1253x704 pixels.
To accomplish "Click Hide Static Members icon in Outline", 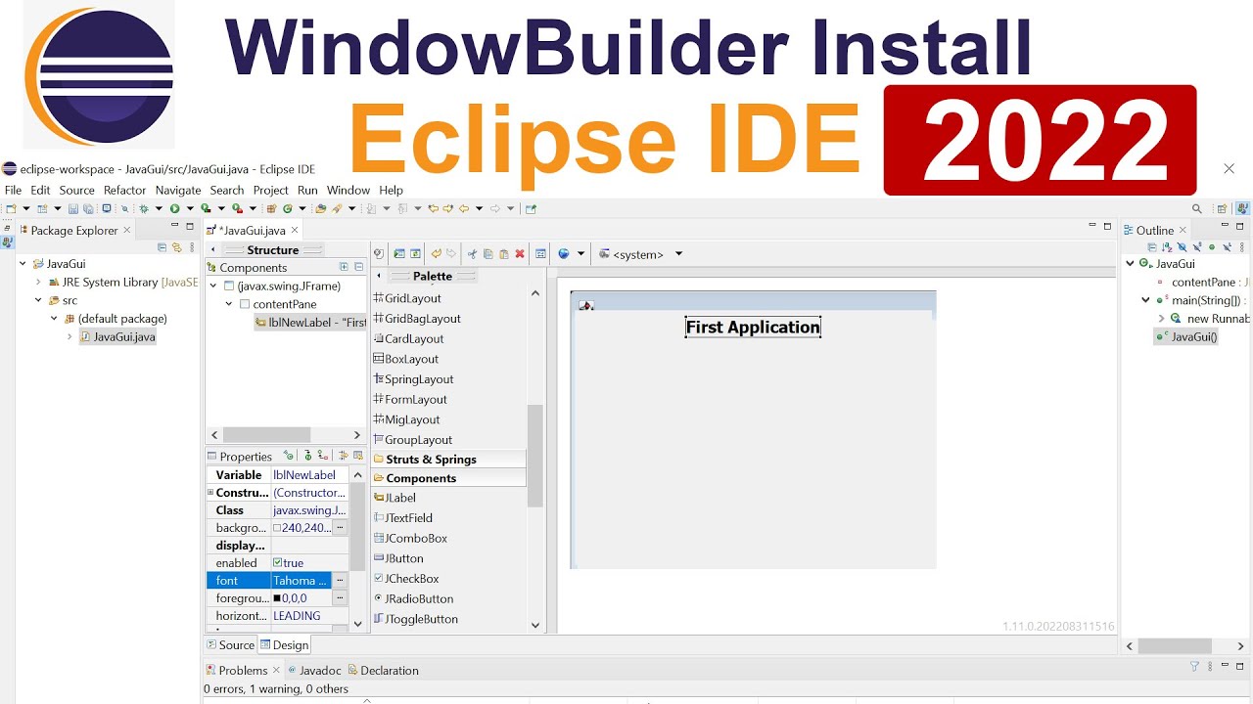I will click(x=1197, y=247).
